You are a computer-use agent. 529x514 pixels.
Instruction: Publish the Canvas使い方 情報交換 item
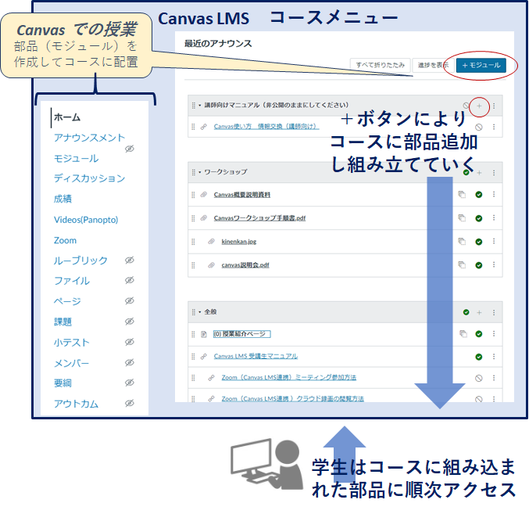pos(478,127)
